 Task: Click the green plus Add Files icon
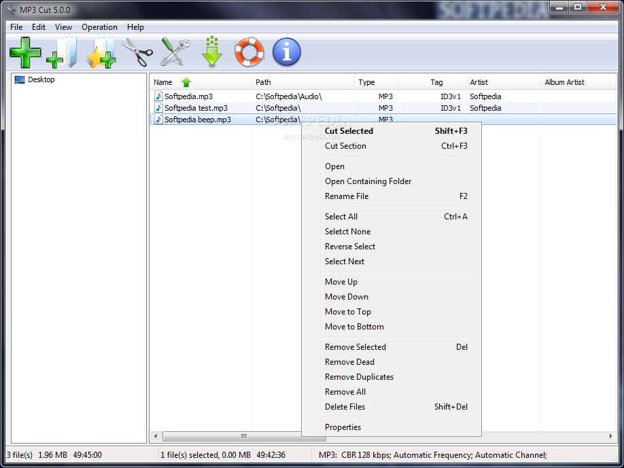coord(25,52)
